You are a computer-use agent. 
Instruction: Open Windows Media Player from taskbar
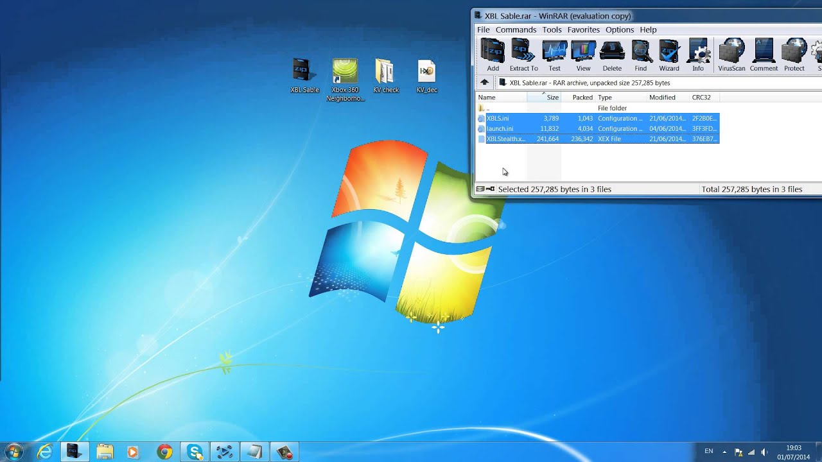click(134, 452)
